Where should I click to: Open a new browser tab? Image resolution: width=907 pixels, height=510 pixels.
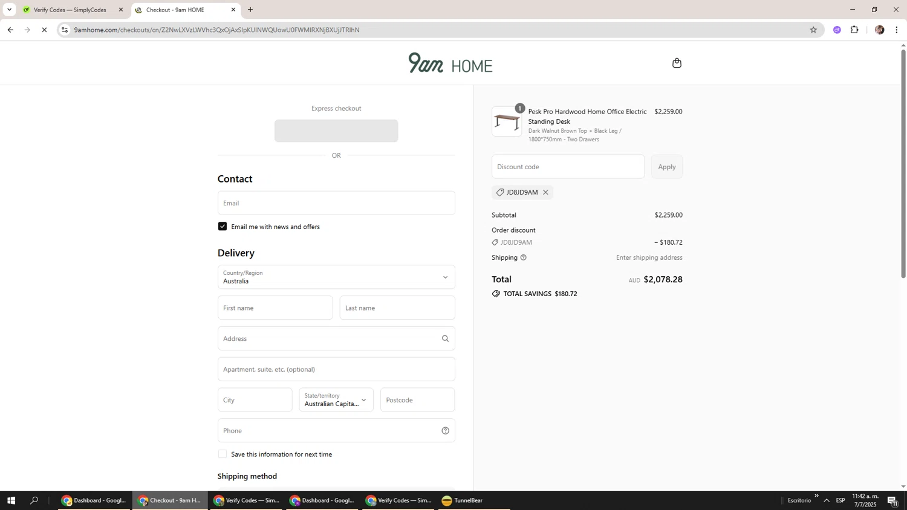point(250,10)
